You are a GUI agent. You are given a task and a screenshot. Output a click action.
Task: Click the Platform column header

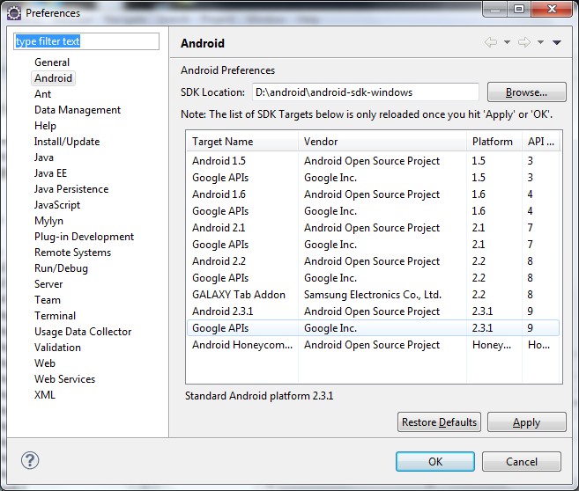pos(494,142)
